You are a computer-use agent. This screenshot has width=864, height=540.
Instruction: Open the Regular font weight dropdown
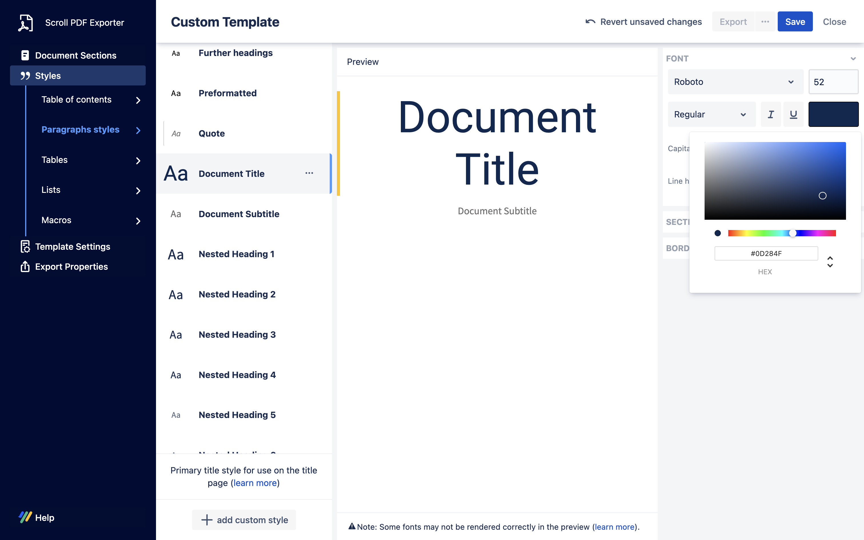(711, 114)
